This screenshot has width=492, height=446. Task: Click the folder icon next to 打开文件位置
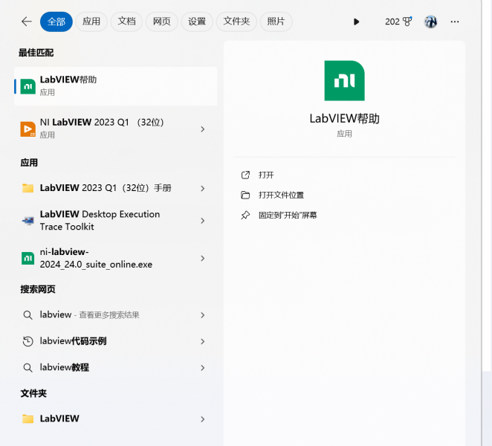[245, 195]
